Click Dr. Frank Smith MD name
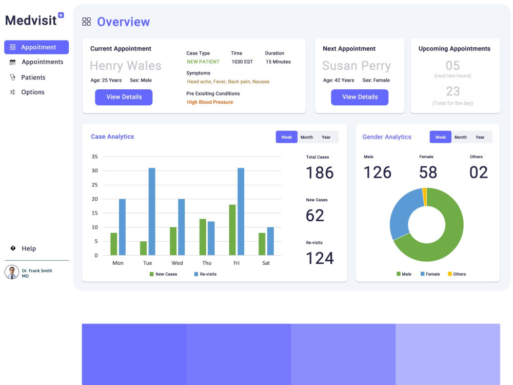513x385 pixels. 36,273
